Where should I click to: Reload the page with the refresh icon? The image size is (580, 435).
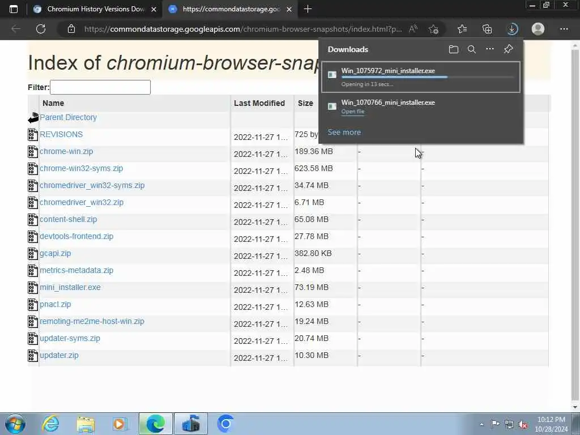41,29
